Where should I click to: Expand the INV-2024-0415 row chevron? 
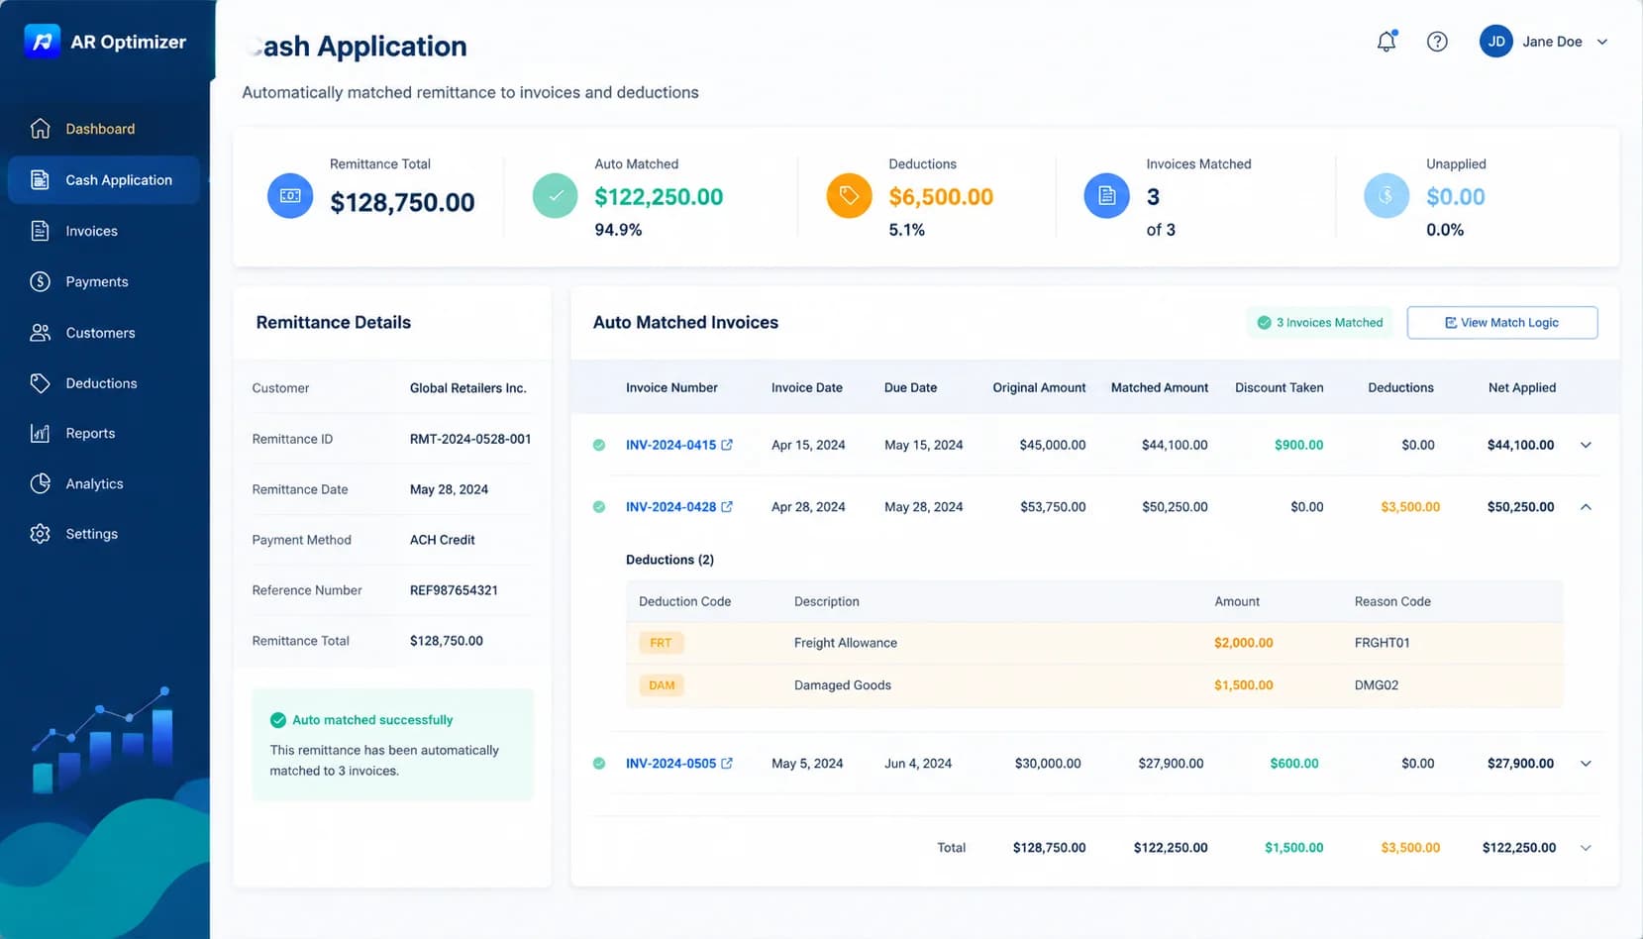coord(1586,445)
